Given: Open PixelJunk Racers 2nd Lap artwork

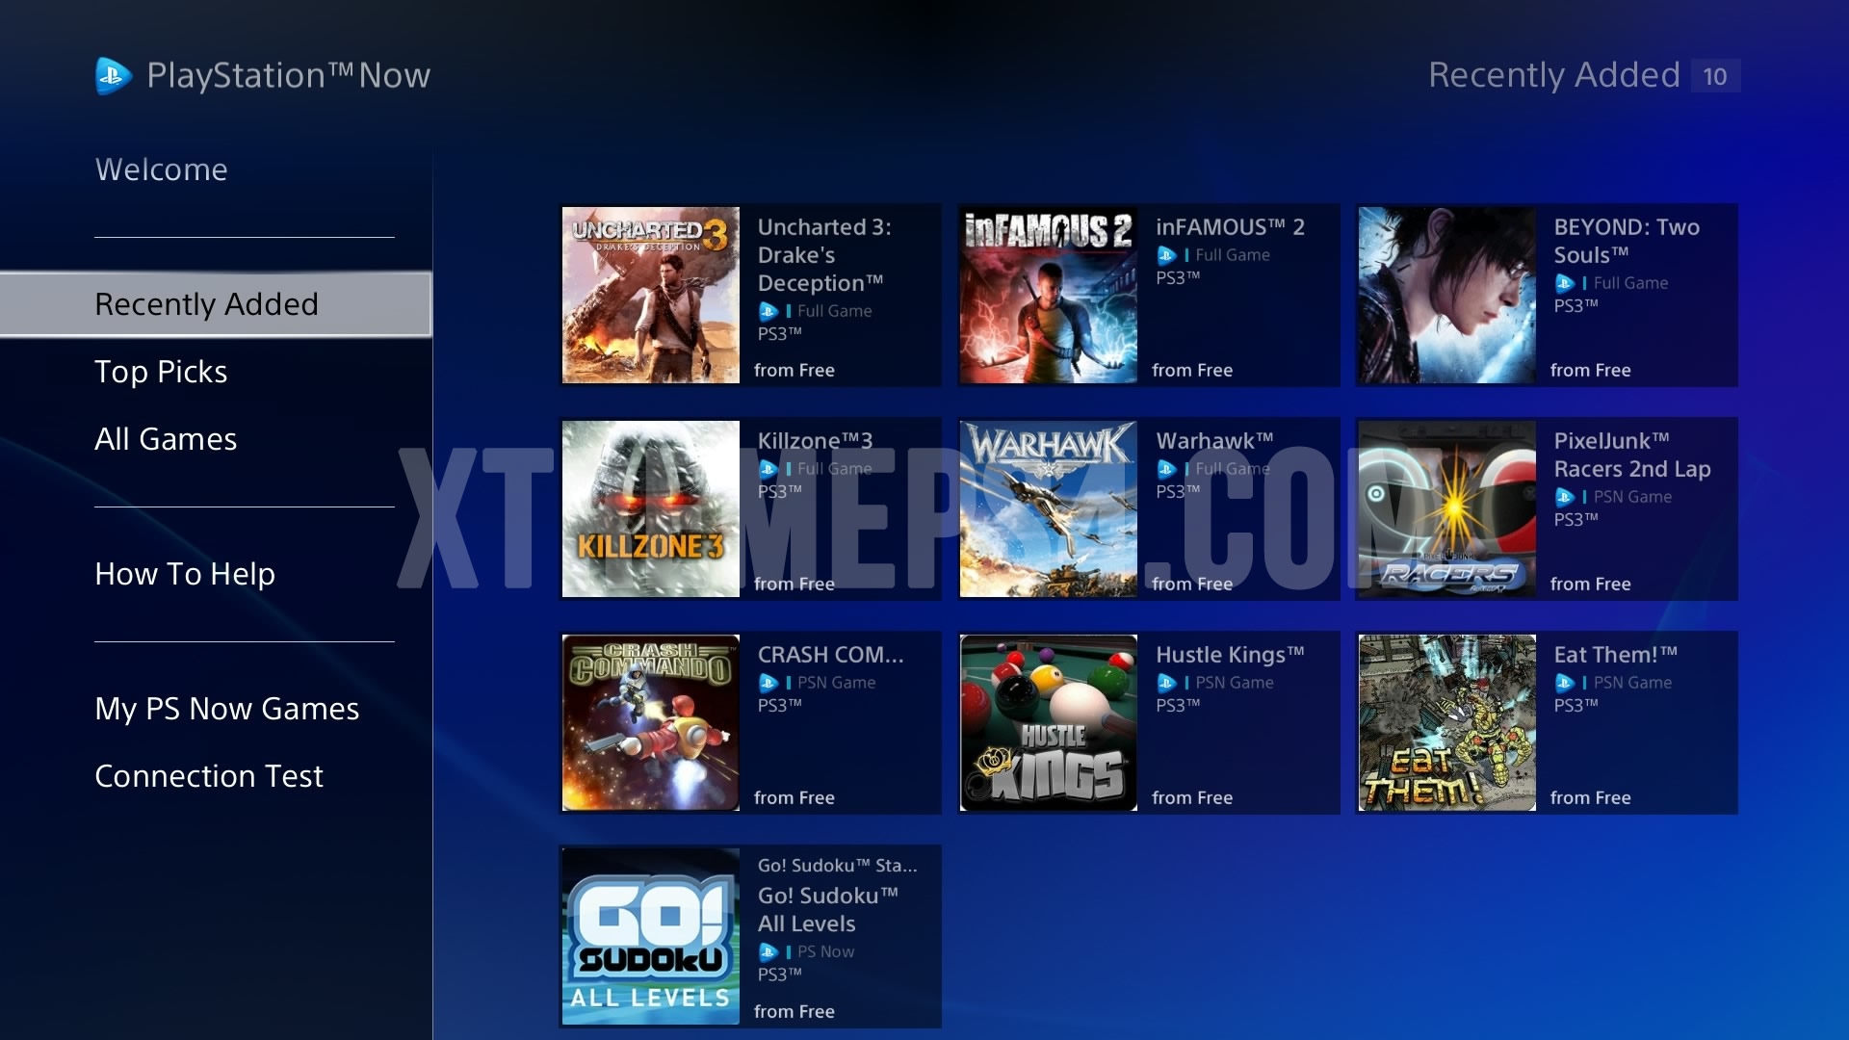Looking at the screenshot, I should click(1446, 508).
